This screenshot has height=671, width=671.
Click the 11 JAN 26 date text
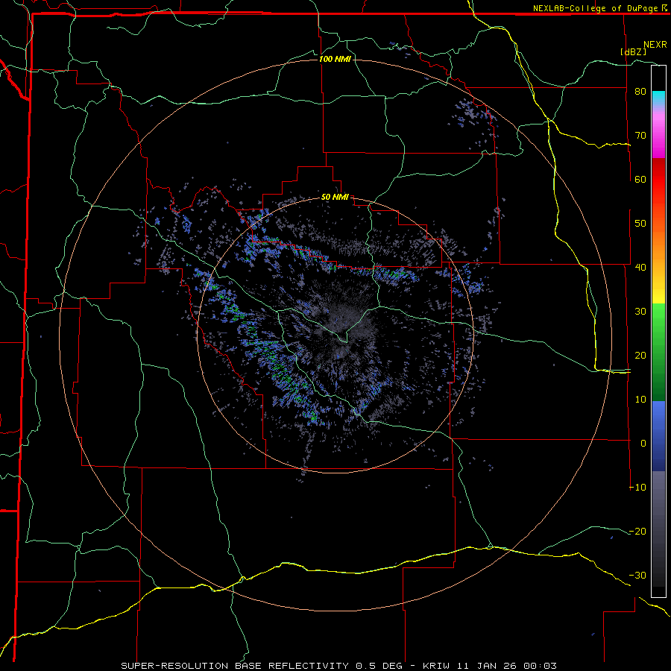(x=486, y=666)
